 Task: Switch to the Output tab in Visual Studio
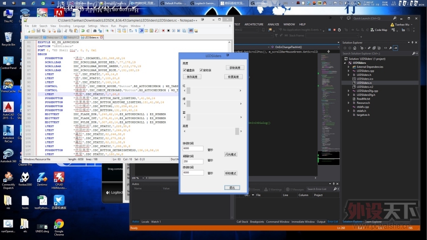click(x=321, y=222)
